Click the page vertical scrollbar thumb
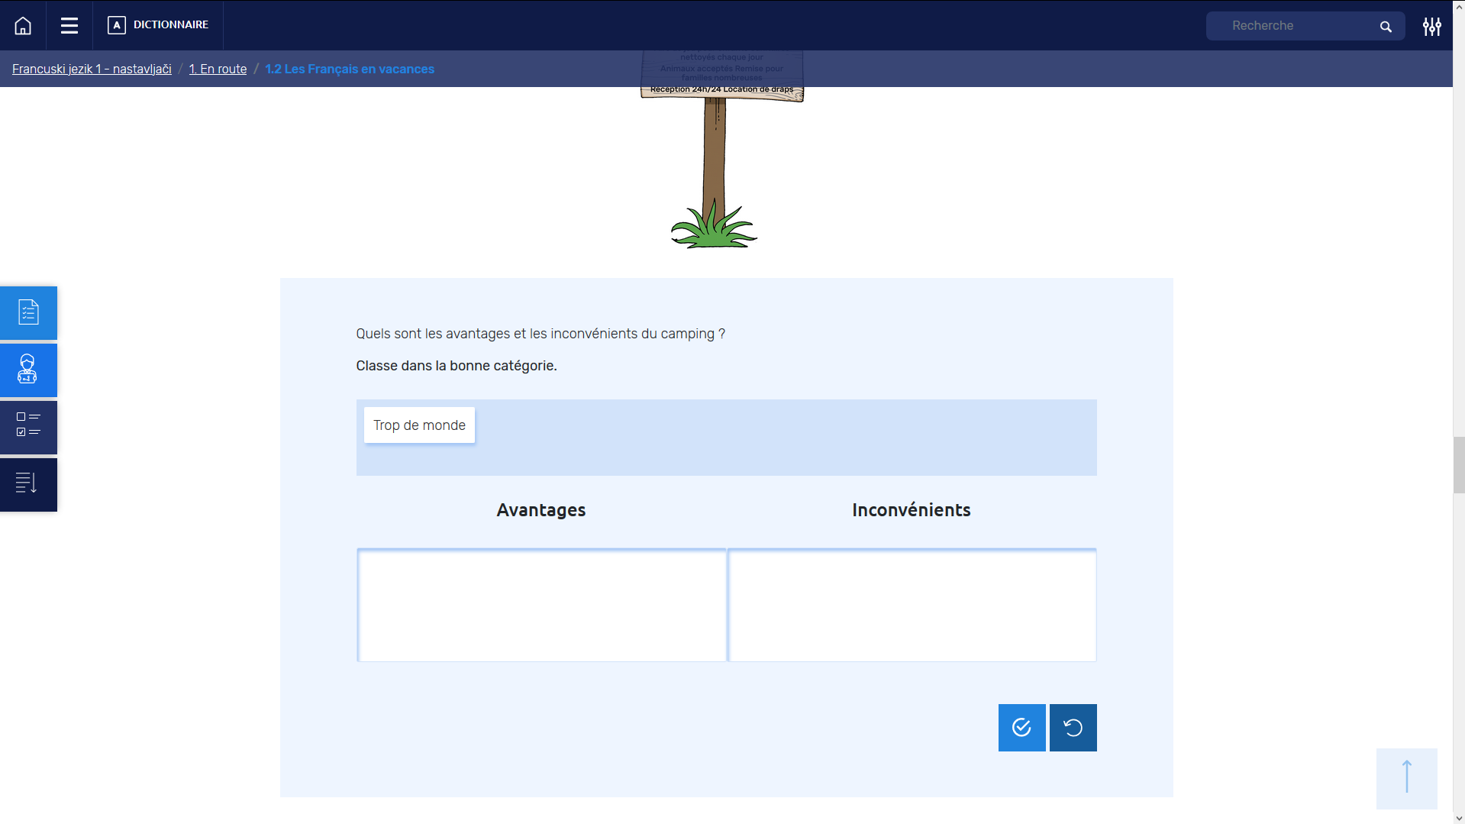This screenshot has width=1465, height=824. click(1458, 465)
